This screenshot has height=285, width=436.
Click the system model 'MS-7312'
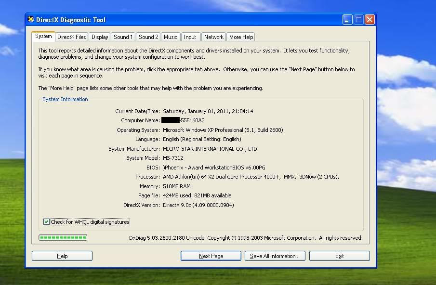point(173,158)
